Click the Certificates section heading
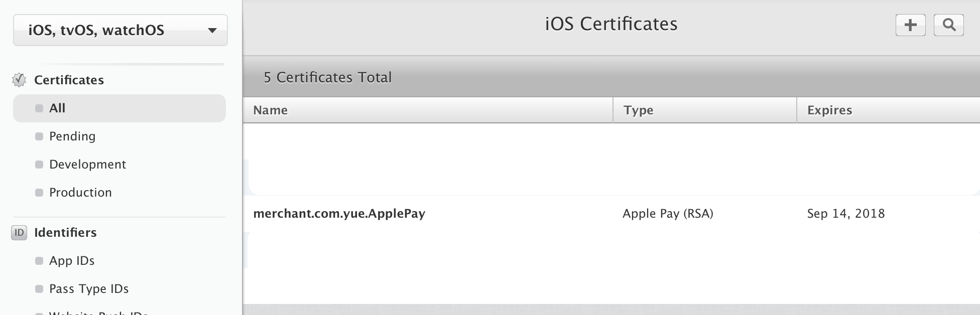This screenshot has height=315, width=980. tap(69, 80)
